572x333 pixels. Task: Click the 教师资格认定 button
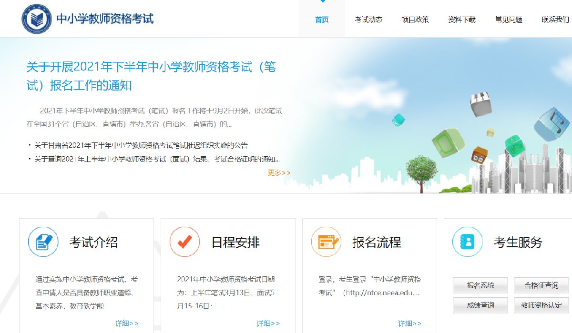(x=541, y=305)
